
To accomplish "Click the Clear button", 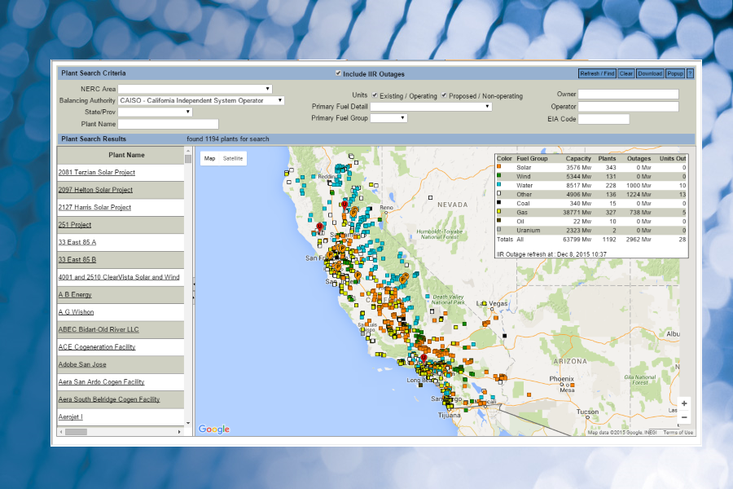I will click(626, 73).
